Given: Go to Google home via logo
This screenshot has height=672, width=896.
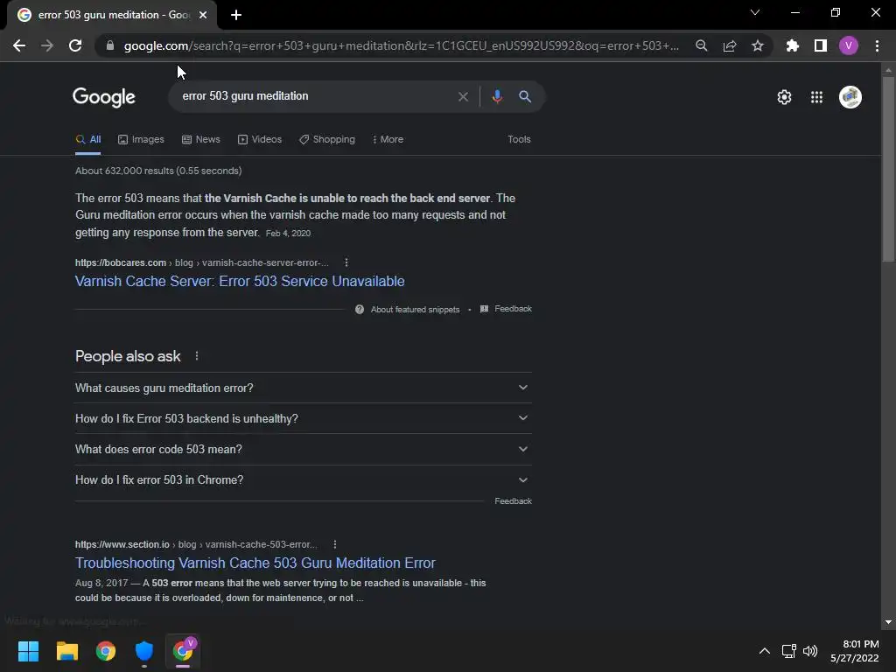Looking at the screenshot, I should pyautogui.click(x=104, y=96).
